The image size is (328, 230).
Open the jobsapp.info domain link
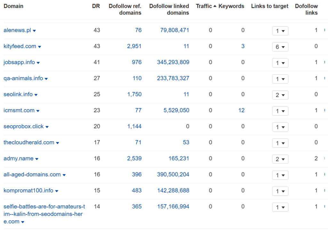pos(19,62)
